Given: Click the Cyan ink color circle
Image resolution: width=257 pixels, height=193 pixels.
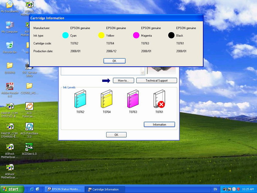Looking at the screenshot, I should tap(65, 35).
